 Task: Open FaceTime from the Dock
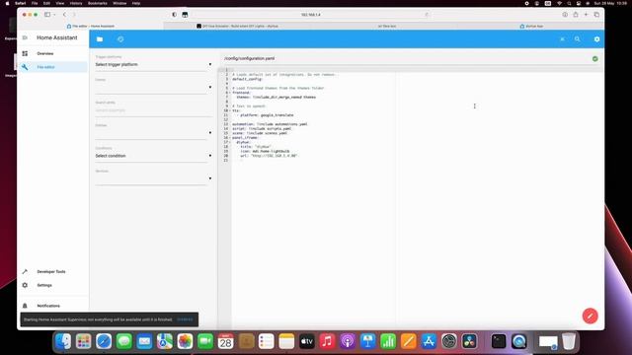coord(205,342)
